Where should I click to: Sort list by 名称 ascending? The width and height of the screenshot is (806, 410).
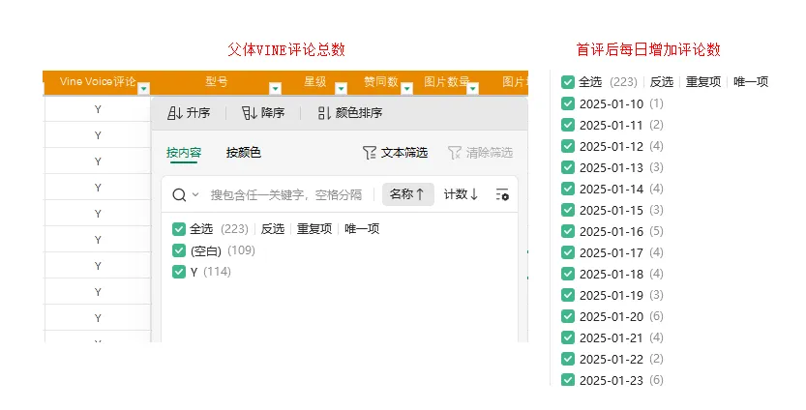(407, 194)
